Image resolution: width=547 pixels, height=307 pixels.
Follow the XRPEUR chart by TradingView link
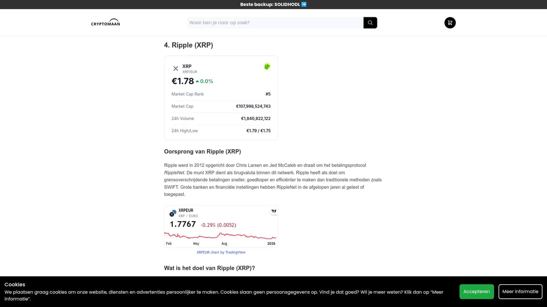coord(221,252)
